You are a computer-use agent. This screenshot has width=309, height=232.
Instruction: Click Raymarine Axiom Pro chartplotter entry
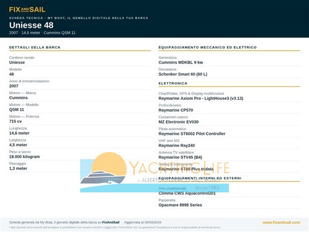201,98
